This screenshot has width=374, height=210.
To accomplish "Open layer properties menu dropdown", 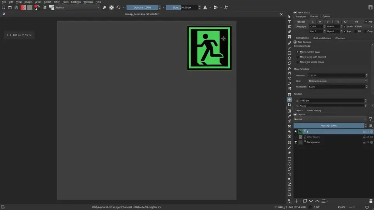I will (325, 201).
